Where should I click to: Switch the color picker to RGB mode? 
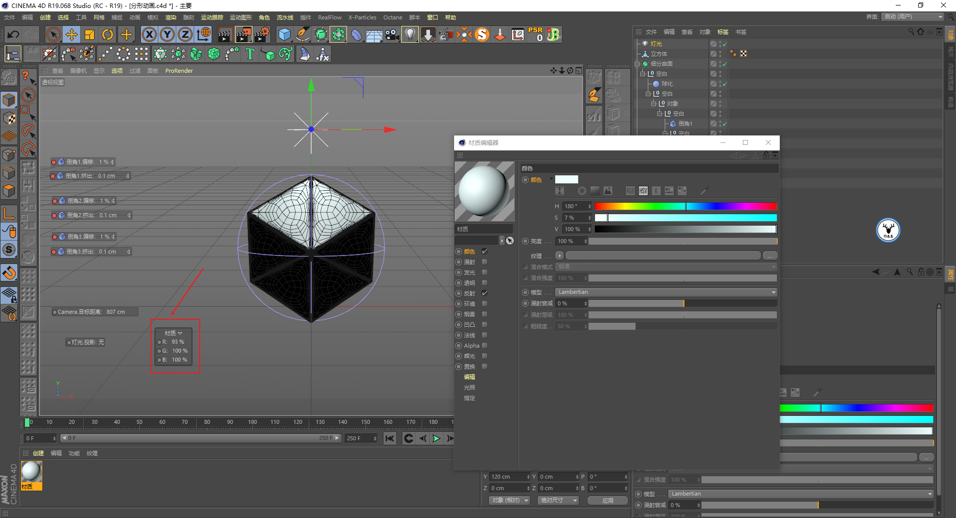630,191
